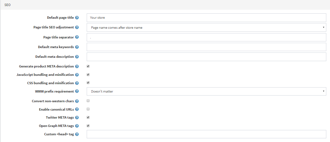Image resolution: width=330 pixels, height=142 pixels.
Task: Click help icon beside Default page title
Action: 77,18
